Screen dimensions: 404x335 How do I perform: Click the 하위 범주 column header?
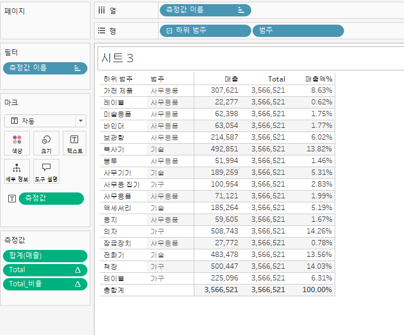(118, 79)
